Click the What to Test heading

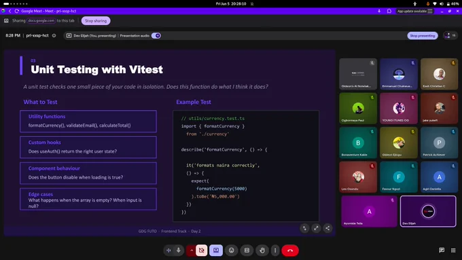coord(40,103)
